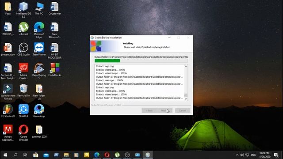
Task: Open Opera from the taskbar
Action: point(107,155)
